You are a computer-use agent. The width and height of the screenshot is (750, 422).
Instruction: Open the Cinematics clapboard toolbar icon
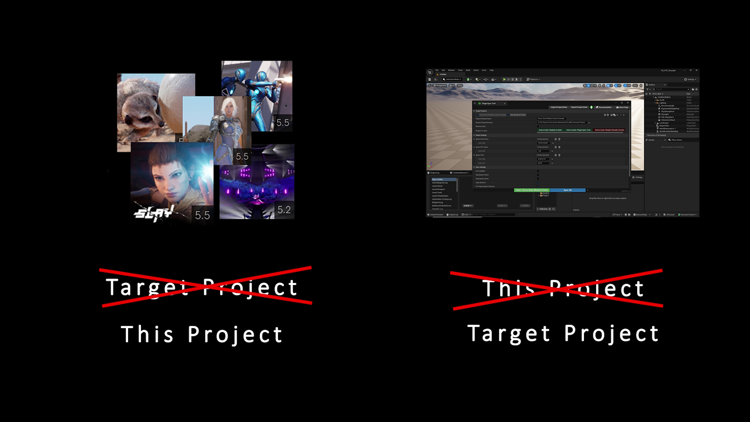494,79
